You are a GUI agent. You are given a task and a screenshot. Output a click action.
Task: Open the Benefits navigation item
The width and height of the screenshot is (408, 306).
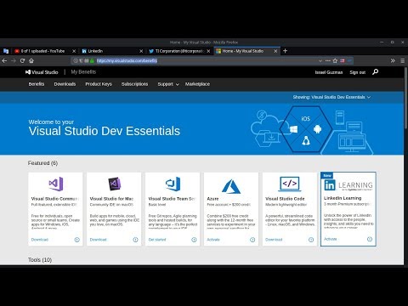37,84
